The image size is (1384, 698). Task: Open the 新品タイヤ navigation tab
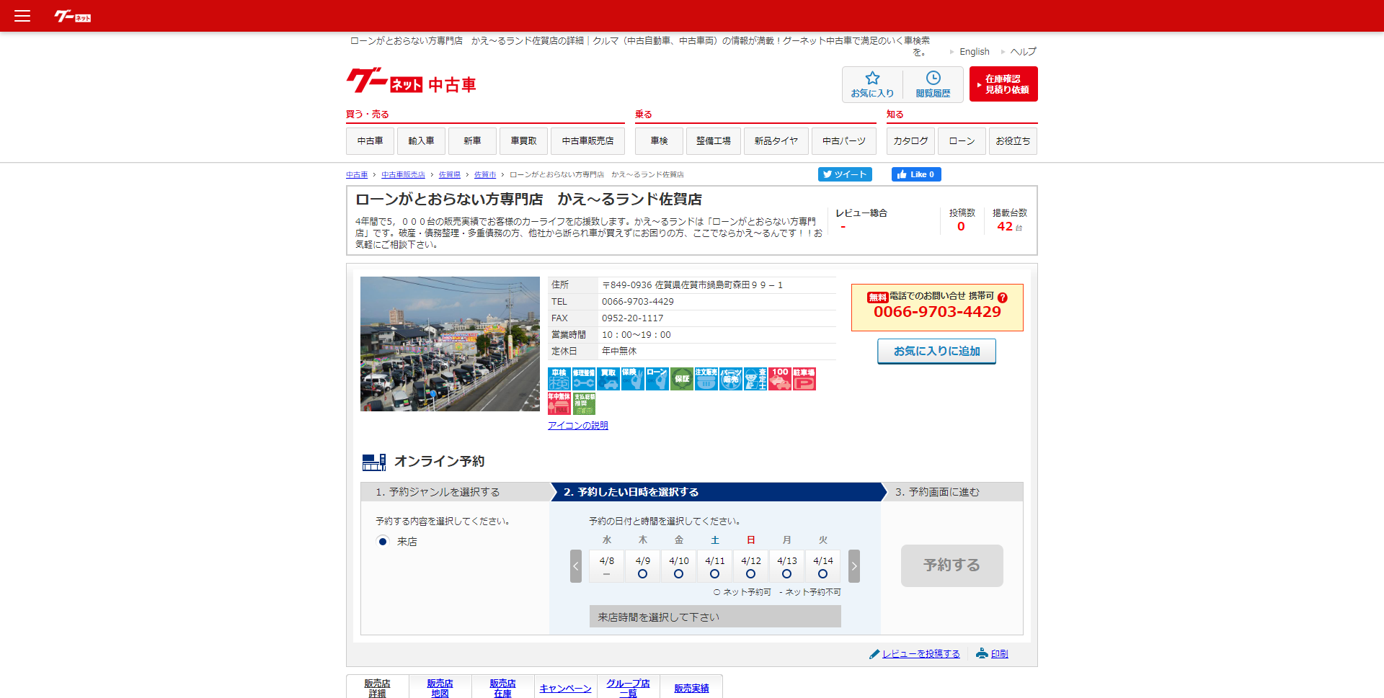click(x=776, y=141)
